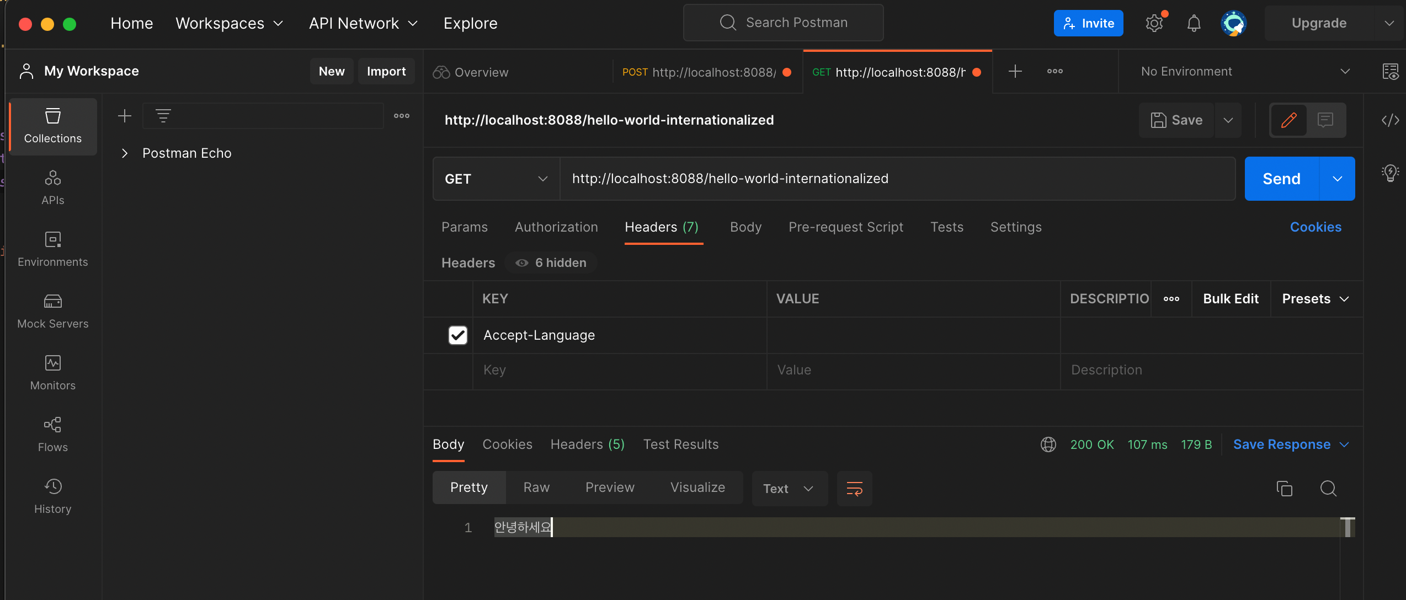The width and height of the screenshot is (1406, 600).
Task: Open the response Headers (5) tab
Action: 588,444
